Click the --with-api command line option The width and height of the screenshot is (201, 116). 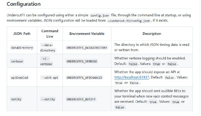[x=49, y=77]
